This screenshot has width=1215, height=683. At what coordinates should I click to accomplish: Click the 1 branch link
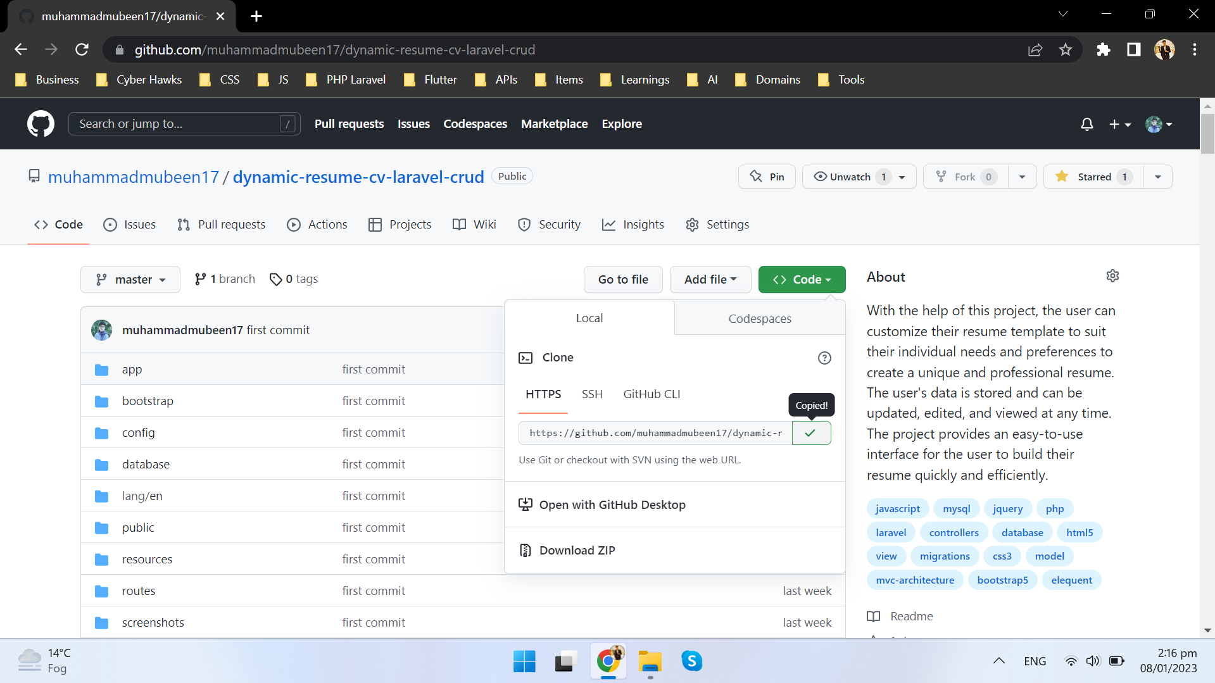pyautogui.click(x=225, y=279)
